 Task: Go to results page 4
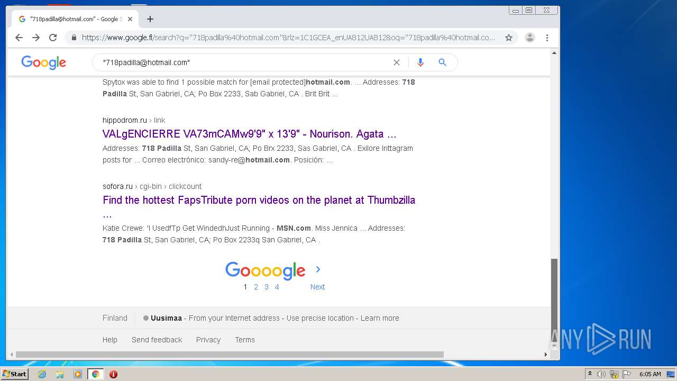pyautogui.click(x=277, y=287)
